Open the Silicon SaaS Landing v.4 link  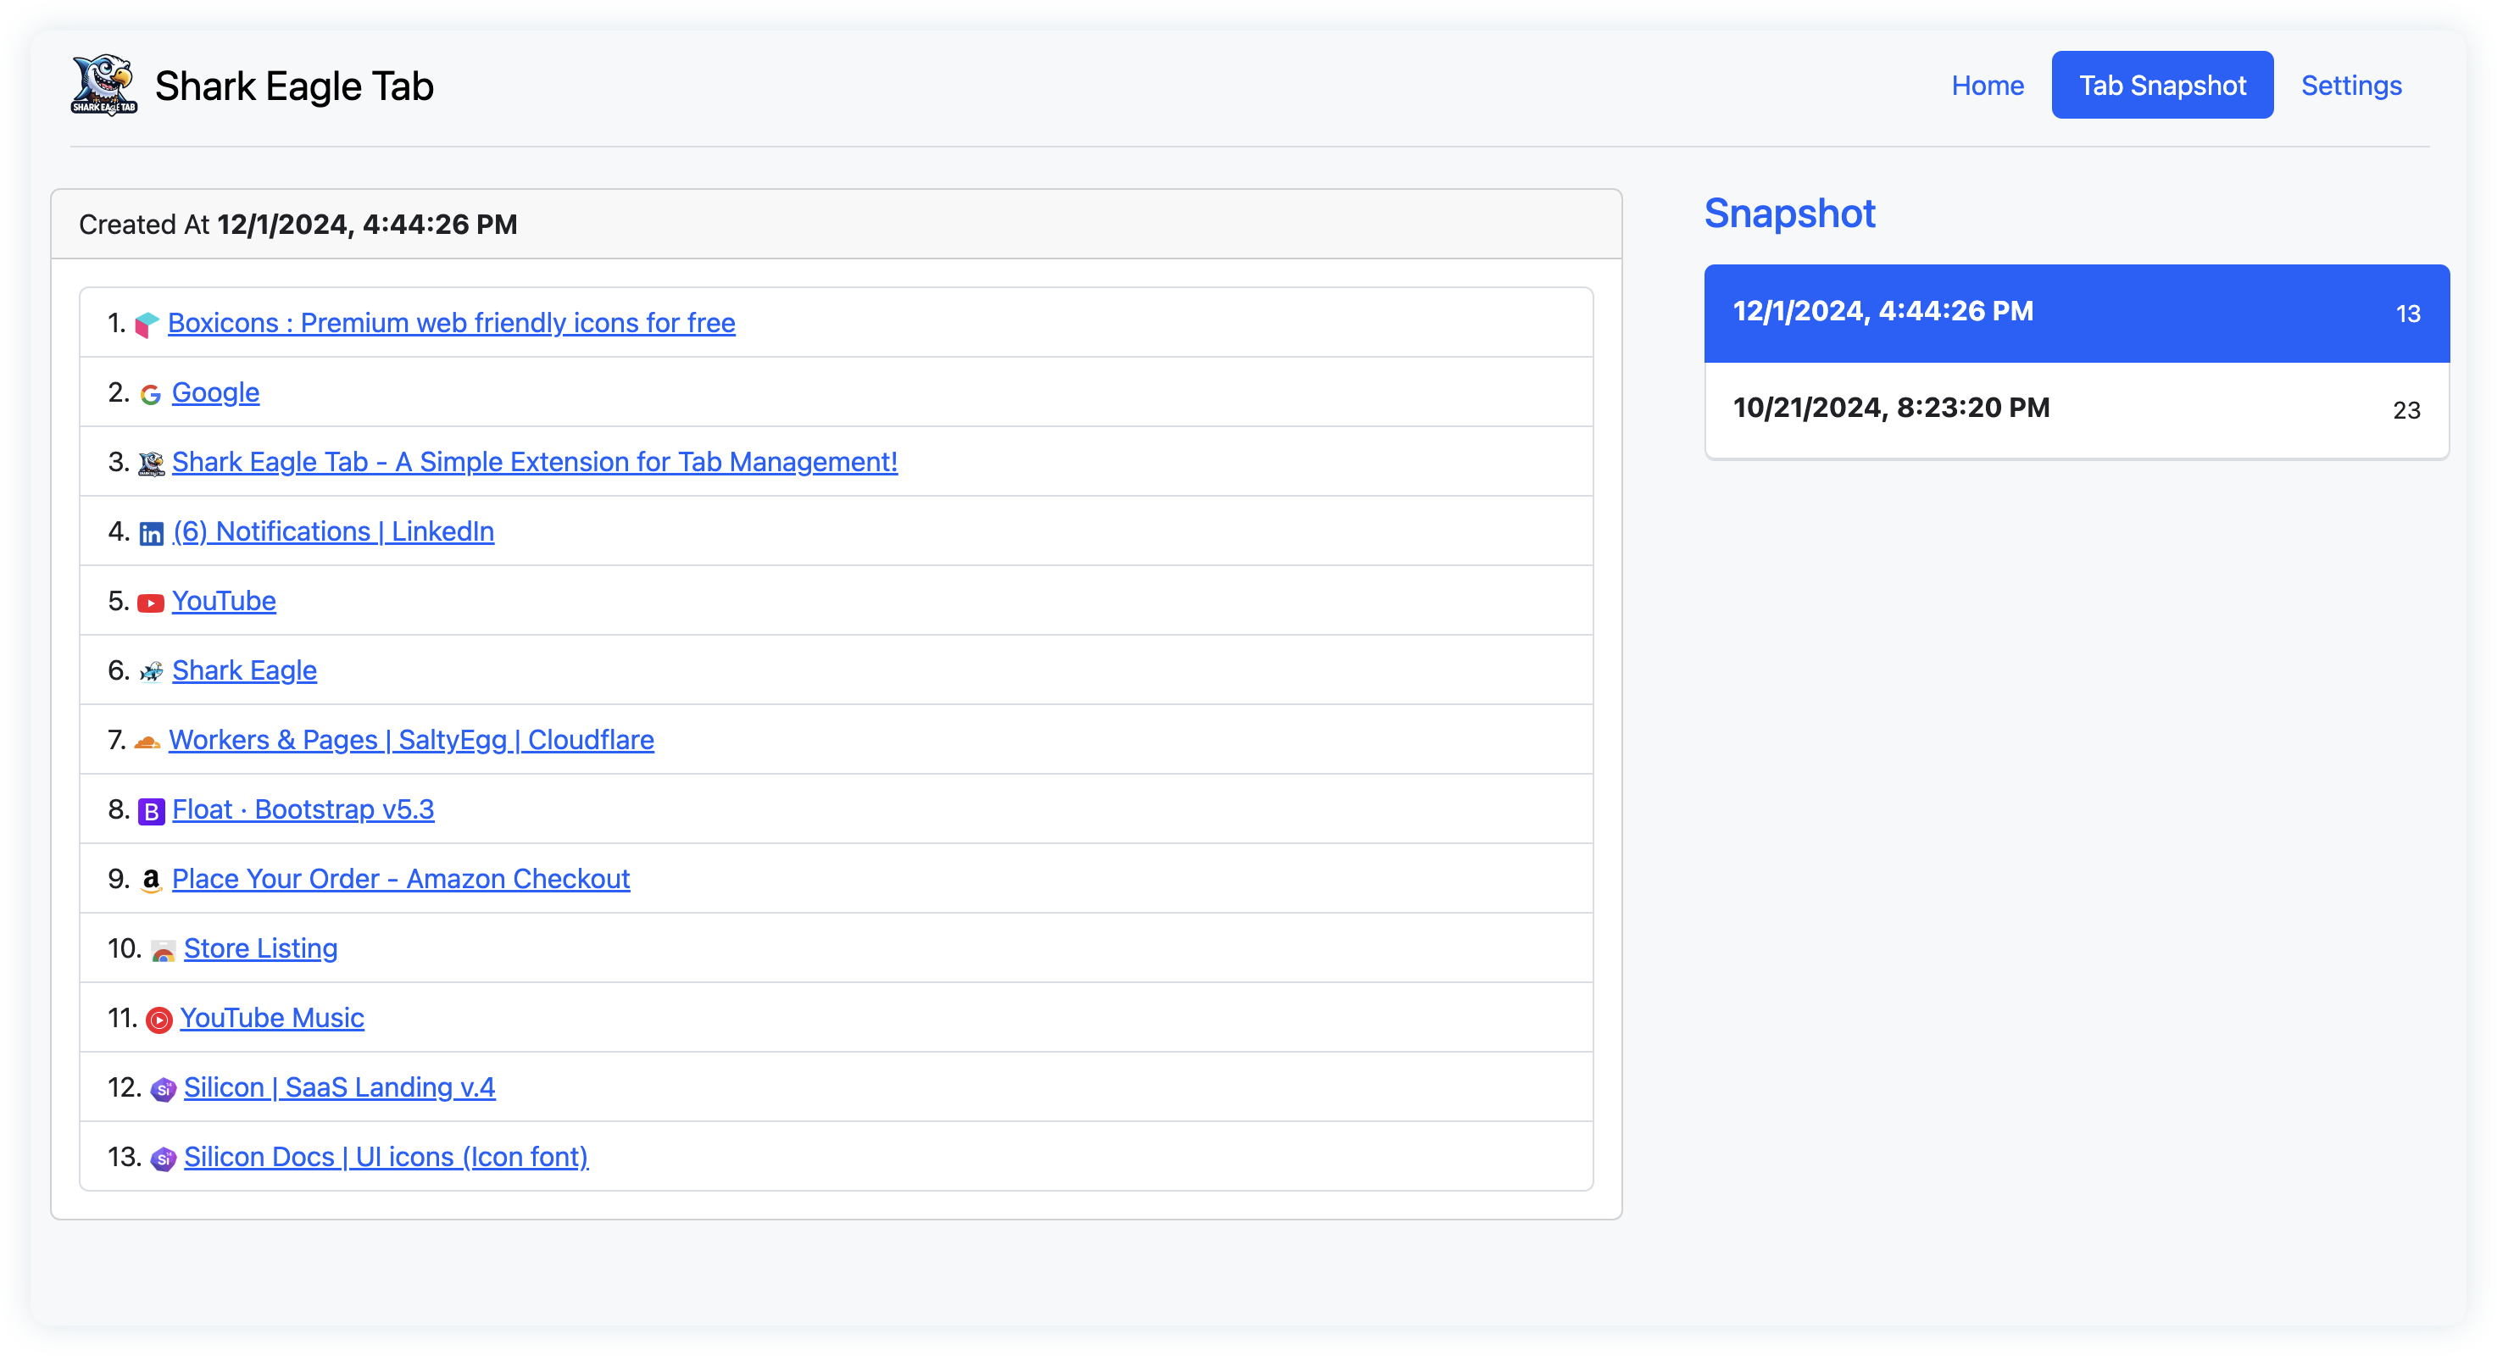pyautogui.click(x=339, y=1087)
